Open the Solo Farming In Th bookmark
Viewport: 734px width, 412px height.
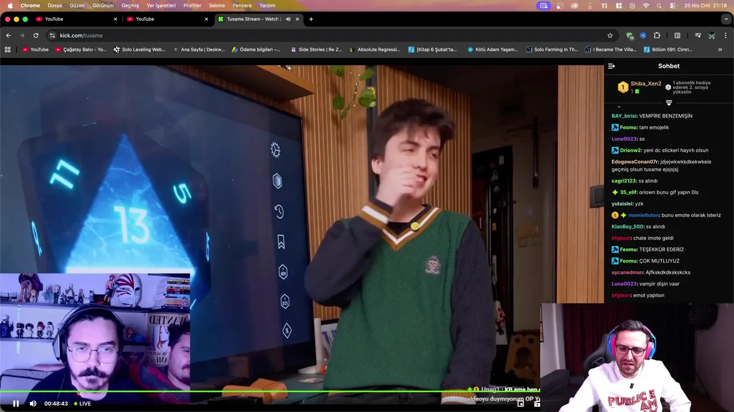552,50
